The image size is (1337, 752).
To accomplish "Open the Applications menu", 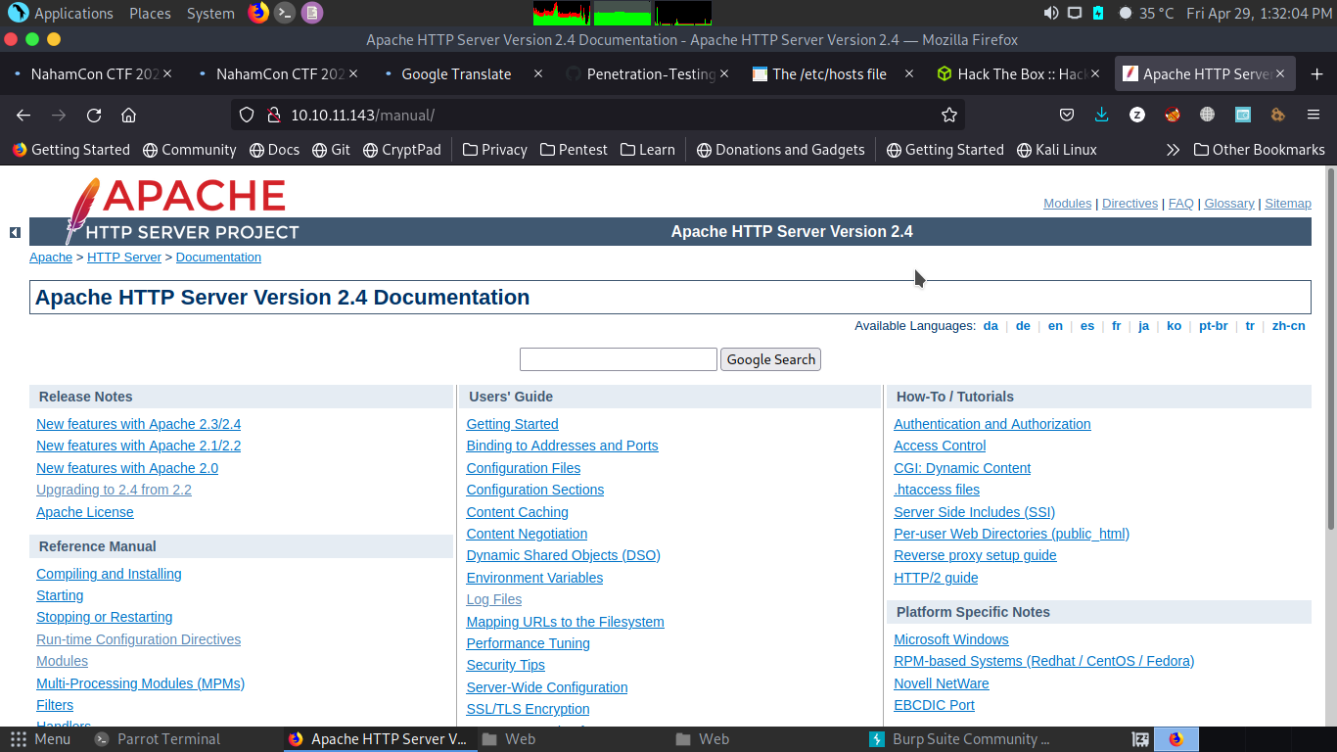I will (61, 13).
